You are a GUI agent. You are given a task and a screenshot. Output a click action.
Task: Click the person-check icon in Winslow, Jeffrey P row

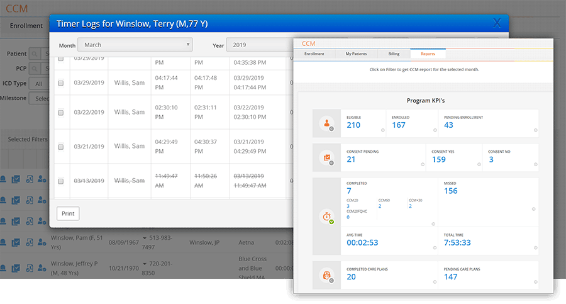click(x=42, y=268)
